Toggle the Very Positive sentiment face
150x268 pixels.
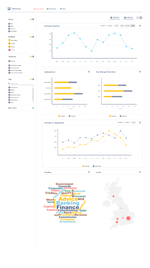coord(9,40)
